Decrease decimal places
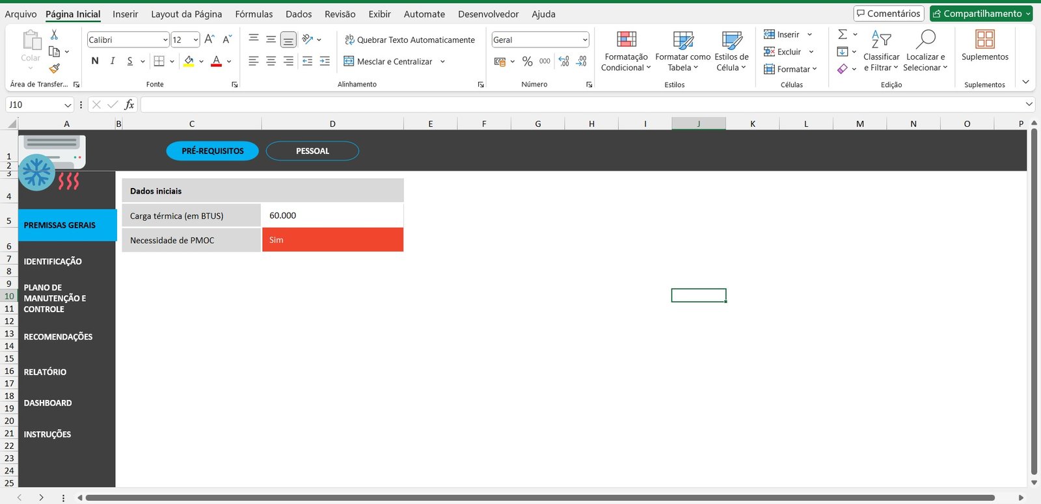The image size is (1041, 504). (x=582, y=61)
